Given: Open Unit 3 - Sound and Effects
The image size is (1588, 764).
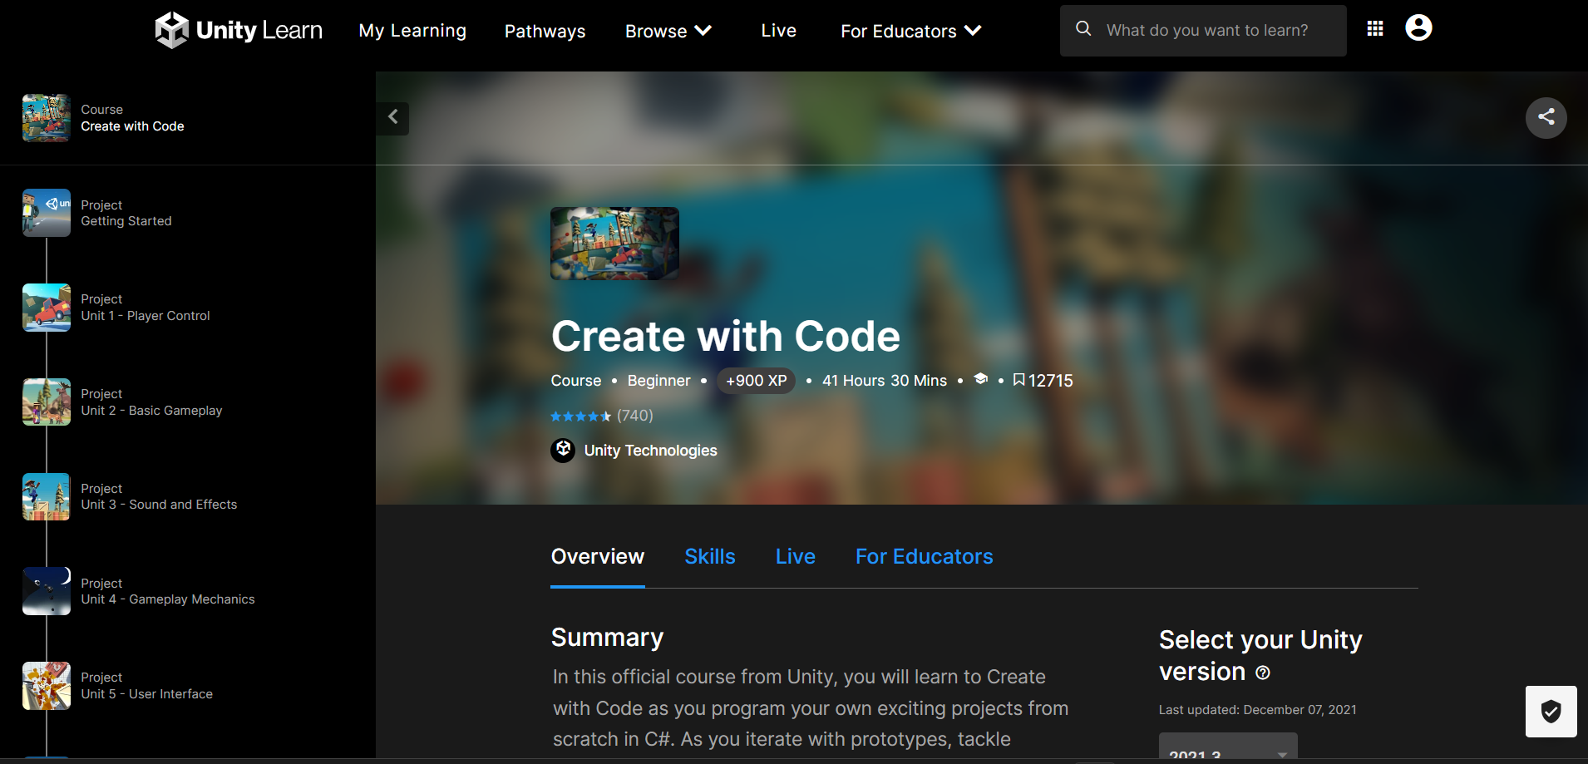Looking at the screenshot, I should 159,505.
